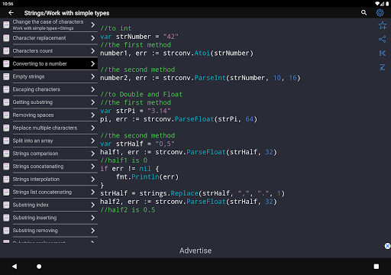Expand the Character replacement chevron
The image size is (391, 275).
click(x=93, y=38)
